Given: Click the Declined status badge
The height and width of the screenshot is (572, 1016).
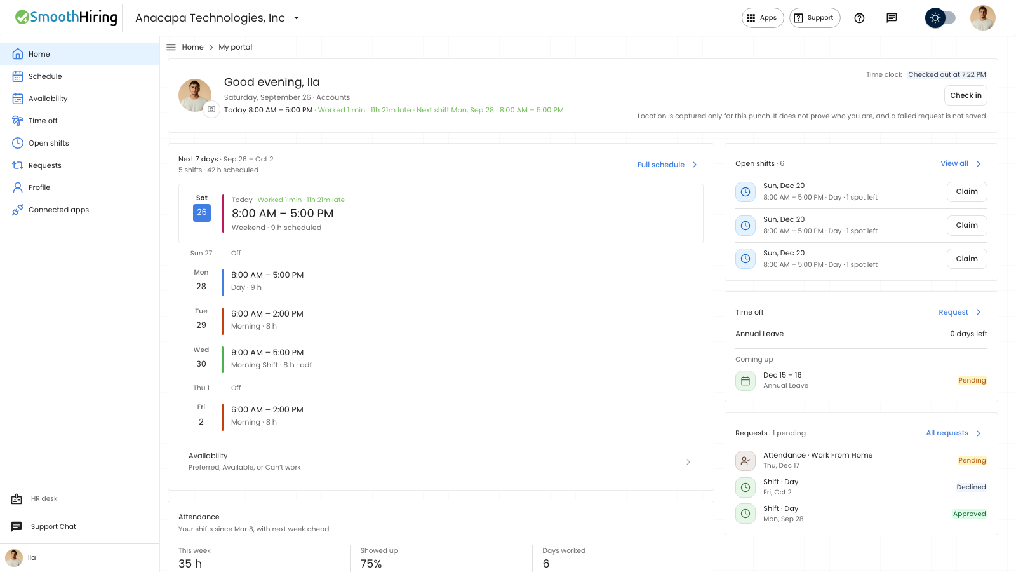Looking at the screenshot, I should (x=972, y=487).
